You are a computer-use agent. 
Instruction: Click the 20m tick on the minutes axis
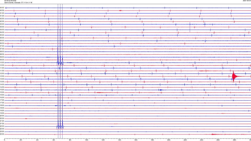pyautogui.click(x=169, y=140)
